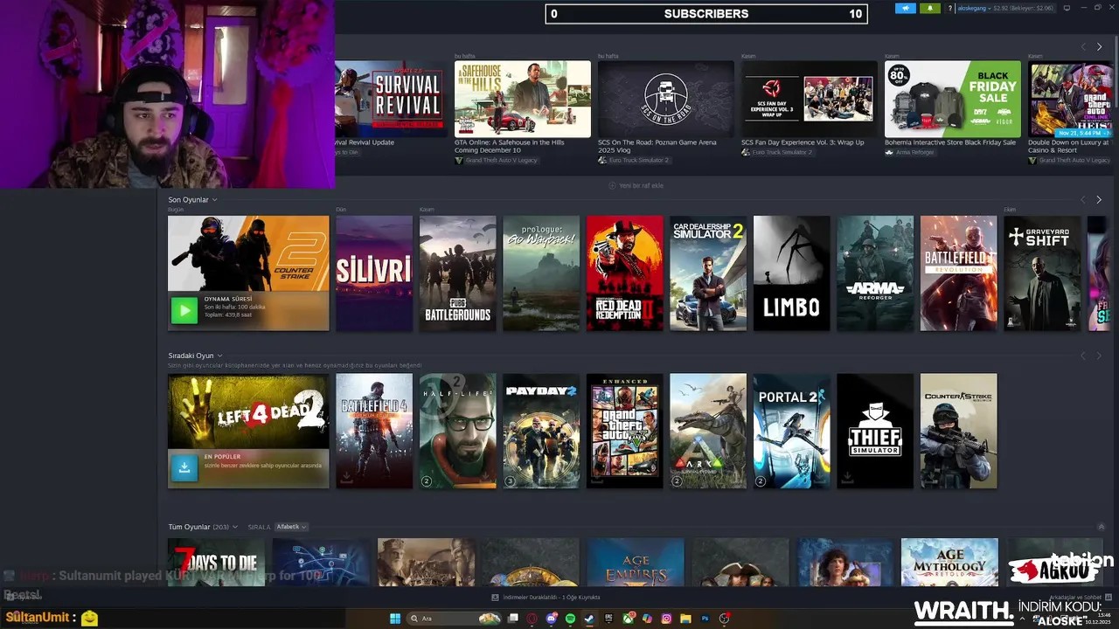Collapse Tüm Oyunlar shelf chevron
Screen dimensions: 1119x629
point(1101,527)
